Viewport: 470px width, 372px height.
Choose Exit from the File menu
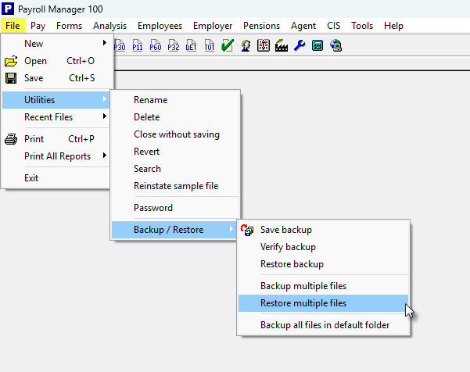[57, 178]
